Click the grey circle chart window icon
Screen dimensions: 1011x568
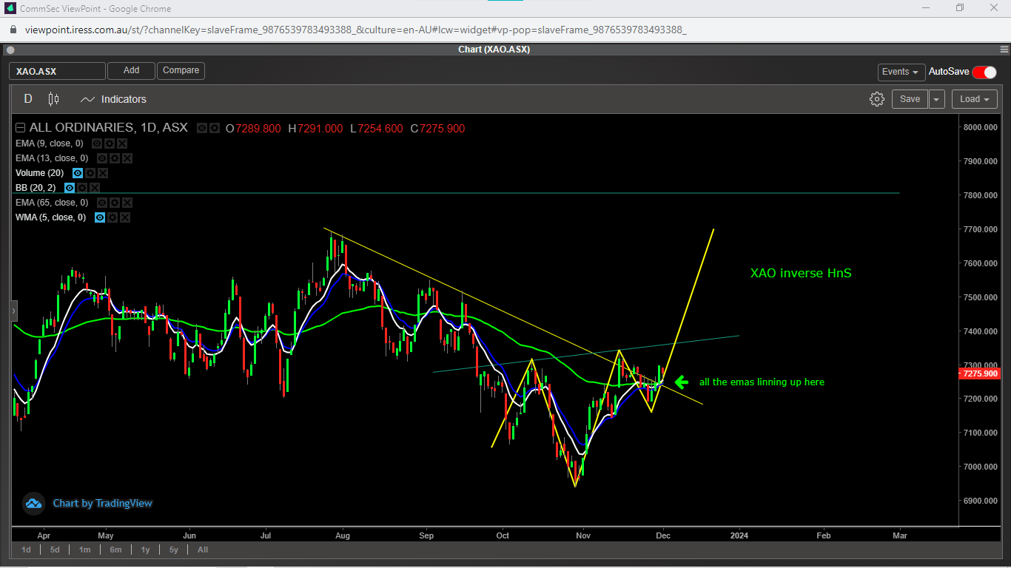(10, 50)
